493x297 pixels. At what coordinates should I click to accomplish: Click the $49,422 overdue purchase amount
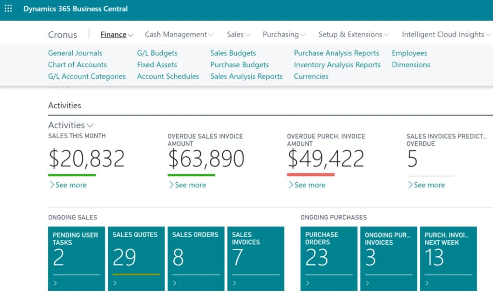point(325,159)
